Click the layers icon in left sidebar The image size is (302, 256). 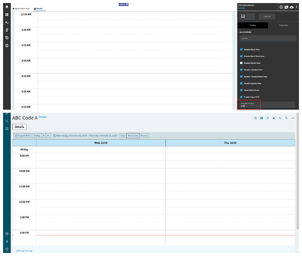click(x=7, y=7)
